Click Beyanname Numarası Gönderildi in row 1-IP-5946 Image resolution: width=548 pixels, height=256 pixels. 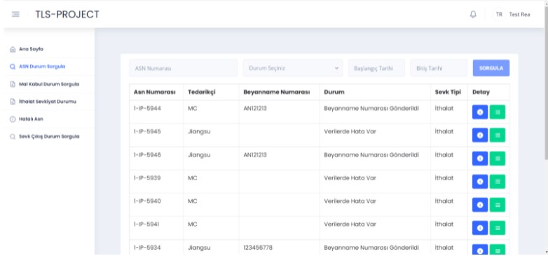click(x=371, y=155)
